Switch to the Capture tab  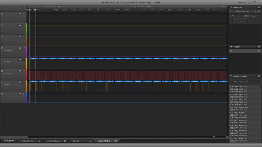click(9, 141)
